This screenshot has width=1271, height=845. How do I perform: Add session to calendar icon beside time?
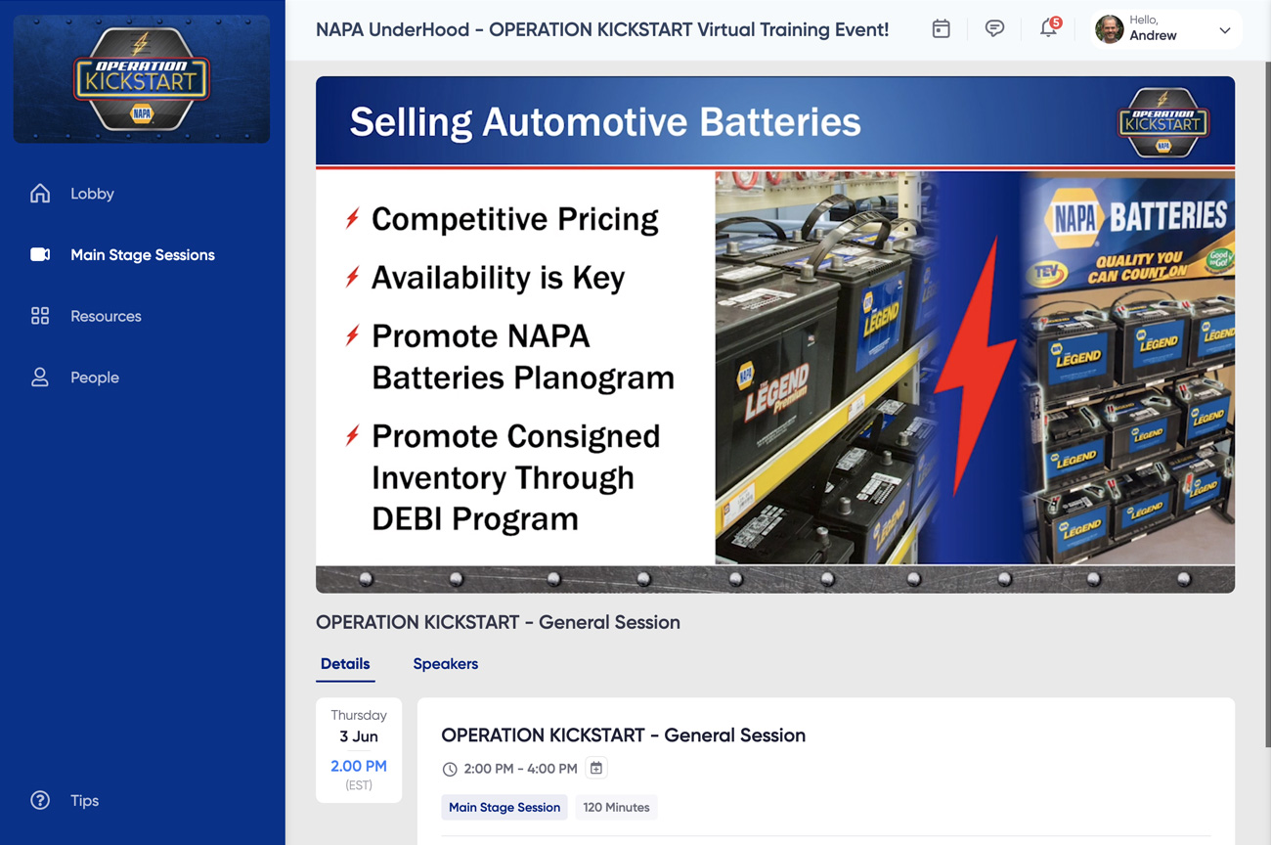tap(595, 769)
